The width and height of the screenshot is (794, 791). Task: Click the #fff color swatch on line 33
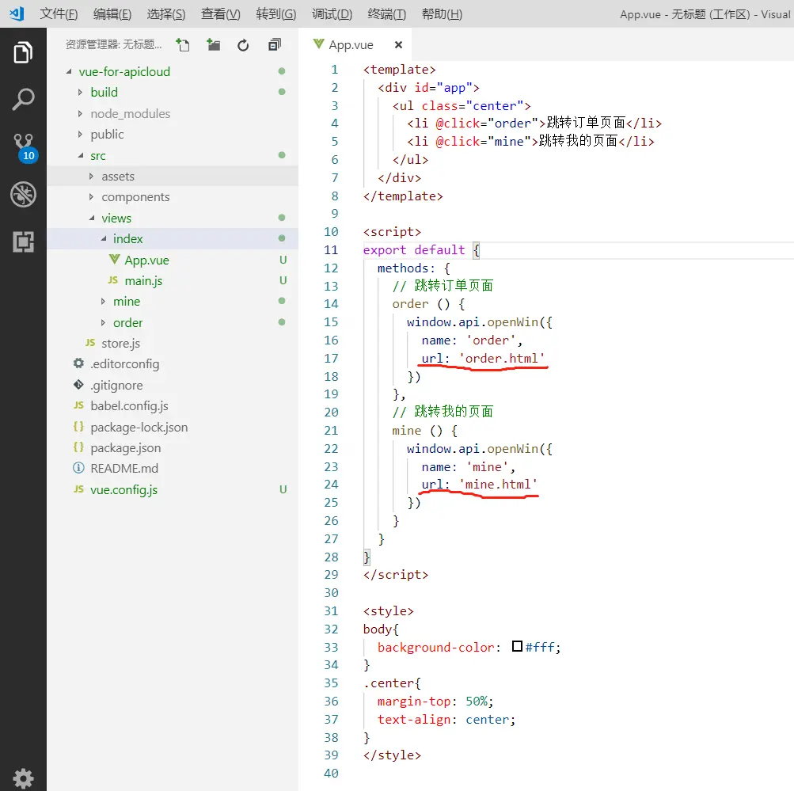[517, 646]
